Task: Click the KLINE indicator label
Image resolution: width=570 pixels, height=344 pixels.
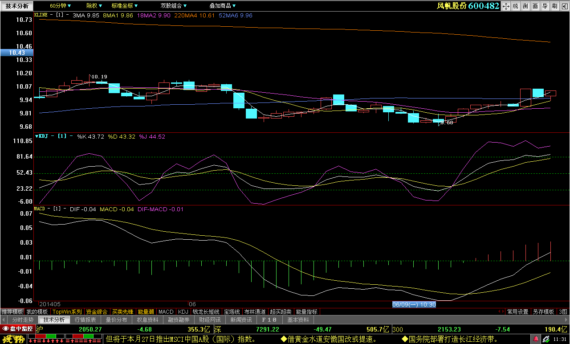Action: coord(41,15)
